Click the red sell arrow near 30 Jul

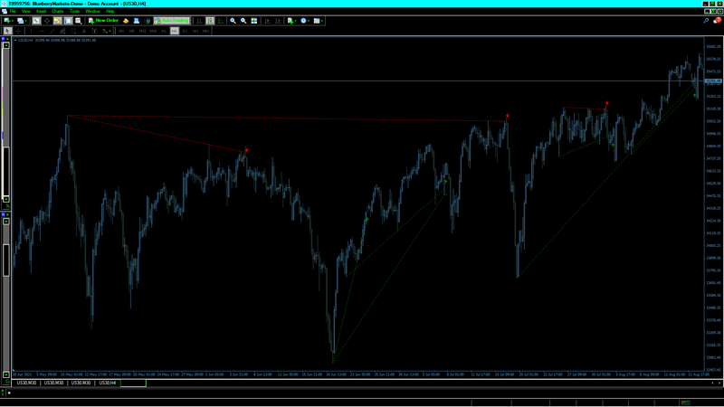click(x=607, y=103)
